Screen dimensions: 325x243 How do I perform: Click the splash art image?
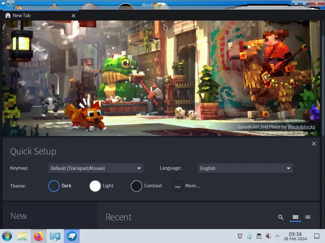pyautogui.click(x=162, y=78)
